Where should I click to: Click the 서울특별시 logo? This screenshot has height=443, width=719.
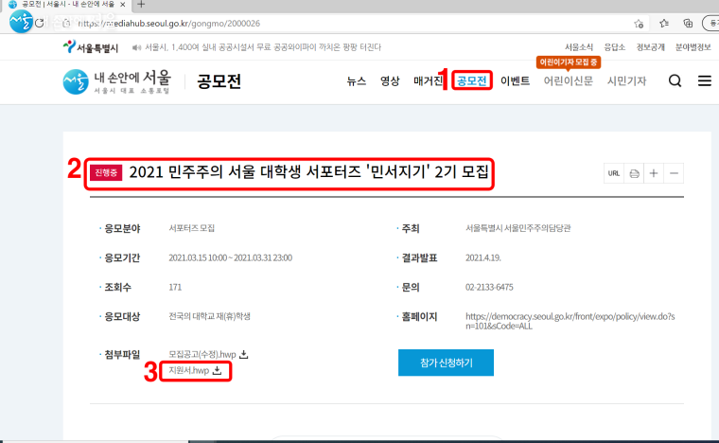91,46
